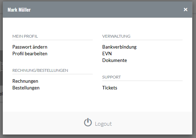The height and width of the screenshot is (138, 196).
Task: Open the Passwort ändern link
Action: pyautogui.click(x=30, y=47)
